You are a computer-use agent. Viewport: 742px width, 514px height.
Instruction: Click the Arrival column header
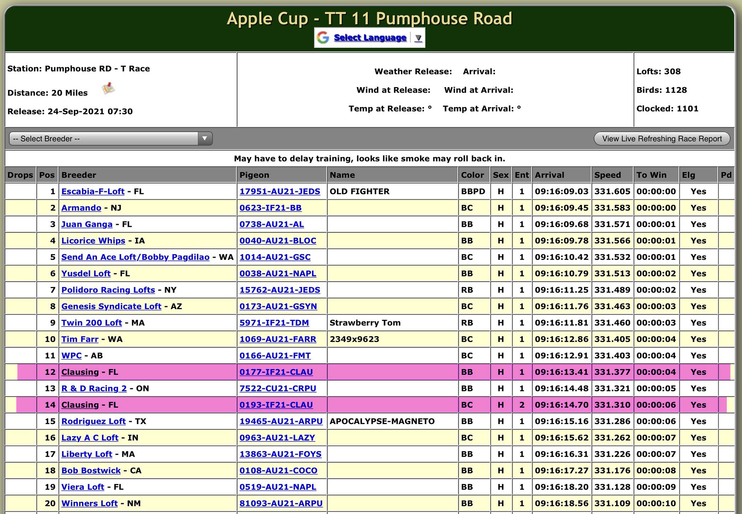point(549,175)
